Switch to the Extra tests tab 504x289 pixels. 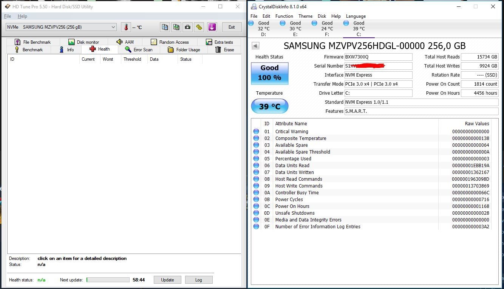220,42
